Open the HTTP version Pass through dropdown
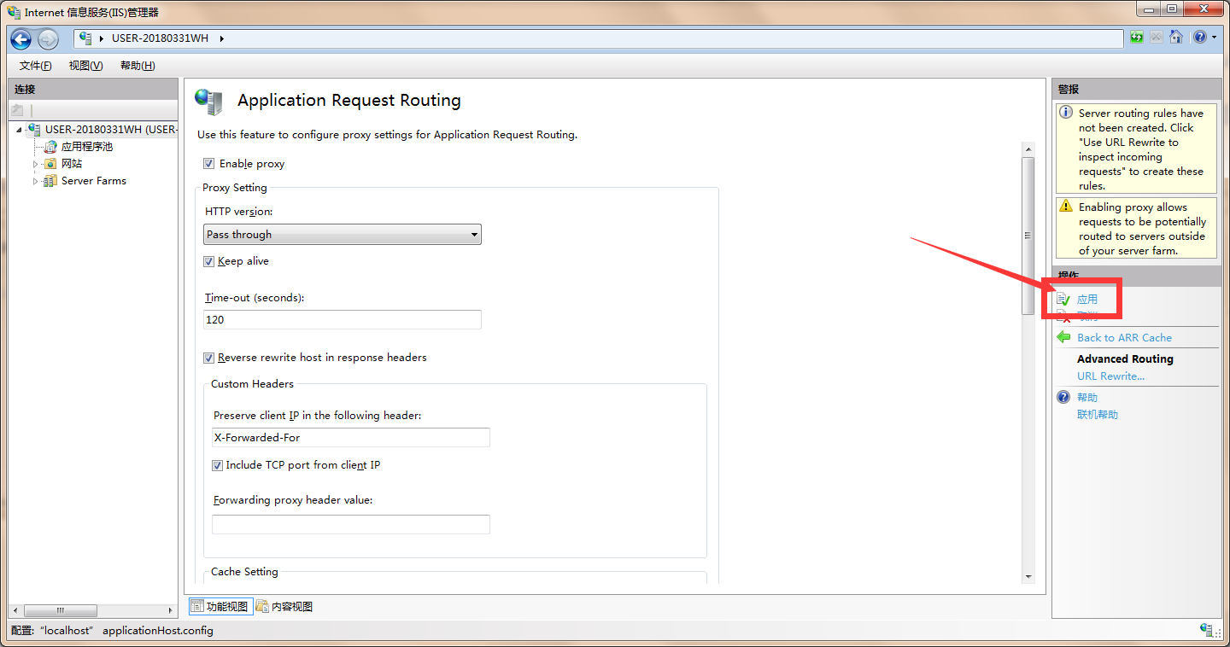Screen dimensions: 1230x647 point(343,235)
